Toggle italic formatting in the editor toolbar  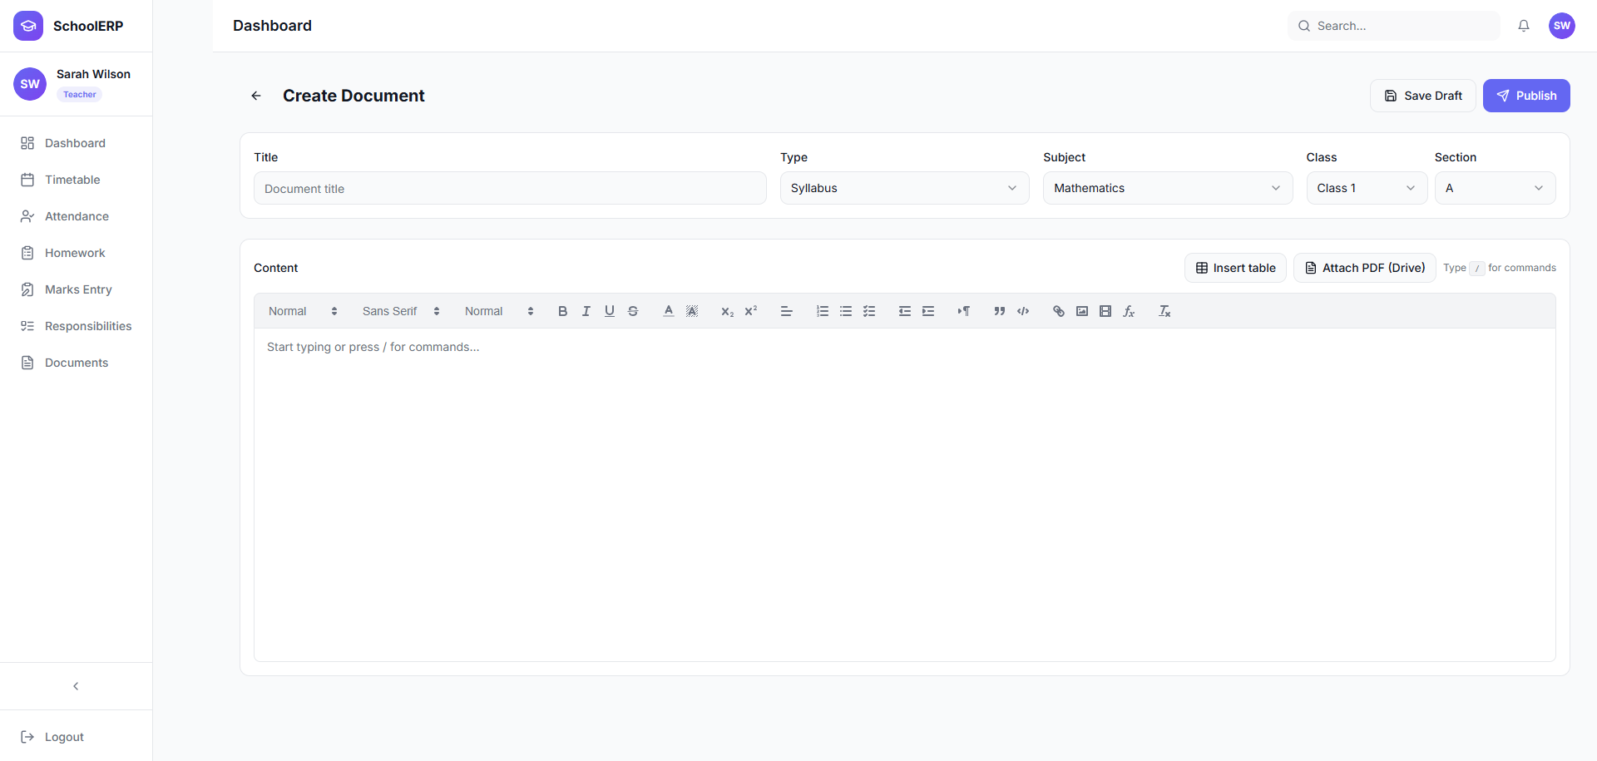click(586, 311)
